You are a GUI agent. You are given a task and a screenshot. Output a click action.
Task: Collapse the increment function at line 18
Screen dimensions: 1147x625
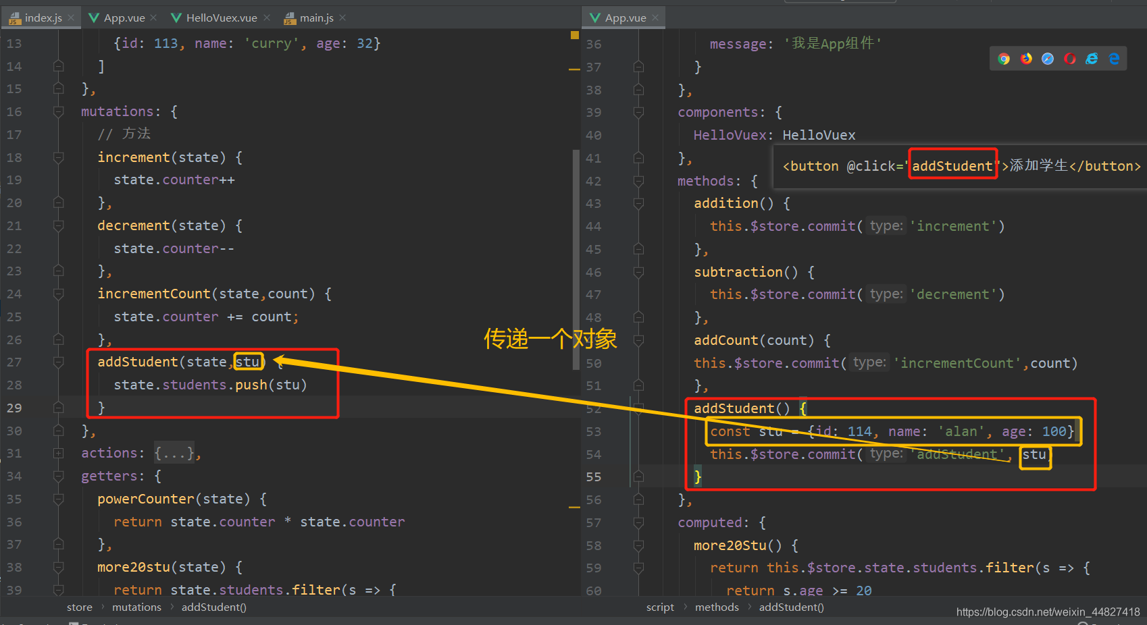coord(59,157)
